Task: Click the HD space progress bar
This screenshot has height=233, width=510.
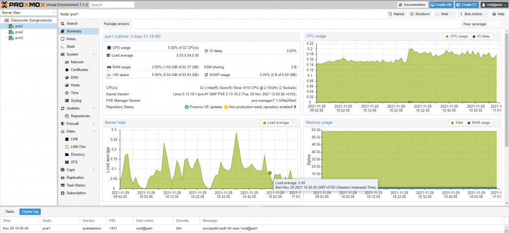Action: coord(152,78)
